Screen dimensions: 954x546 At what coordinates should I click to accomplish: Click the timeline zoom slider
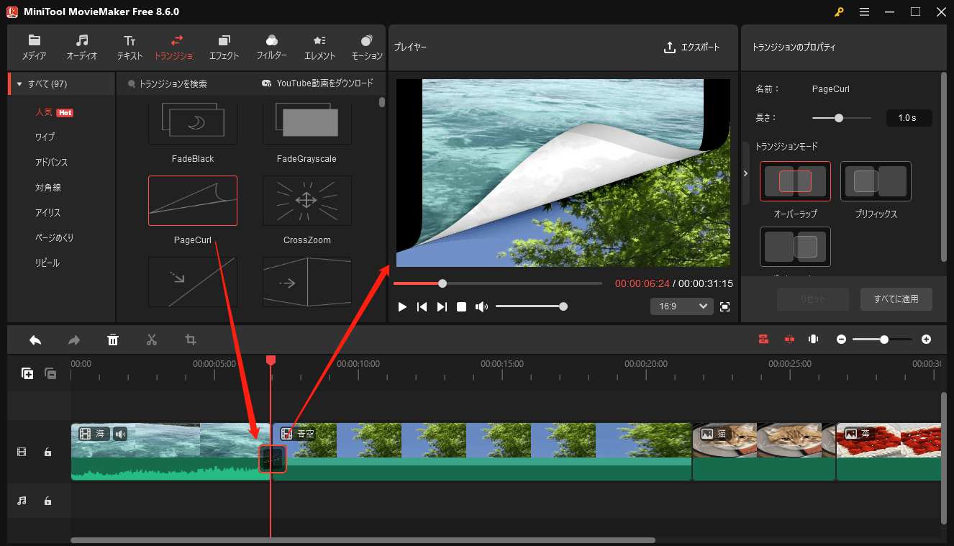click(883, 339)
